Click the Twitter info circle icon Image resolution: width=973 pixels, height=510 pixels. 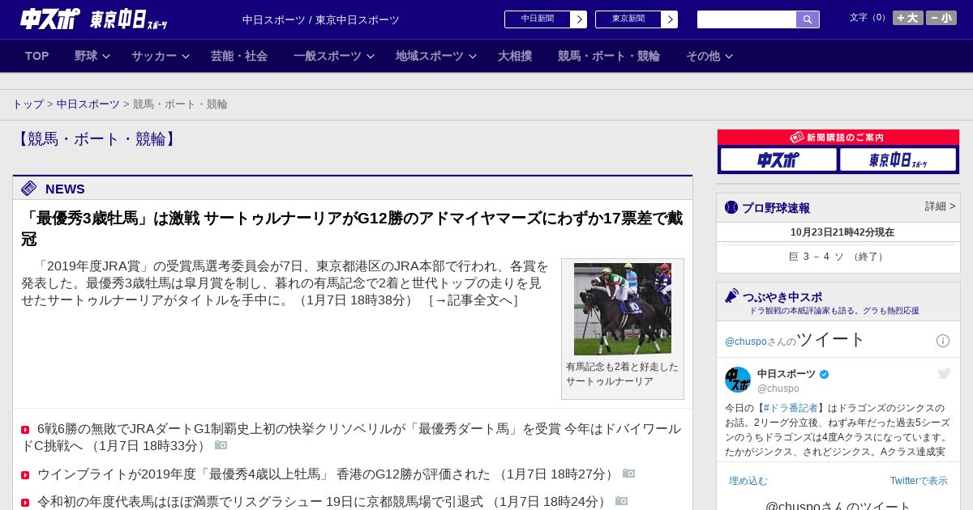tap(943, 341)
